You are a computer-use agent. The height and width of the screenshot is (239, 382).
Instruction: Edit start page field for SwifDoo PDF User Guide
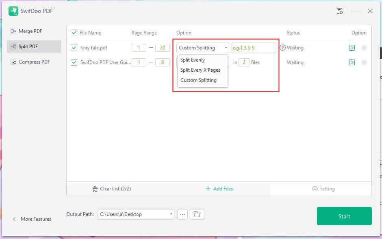coord(139,62)
